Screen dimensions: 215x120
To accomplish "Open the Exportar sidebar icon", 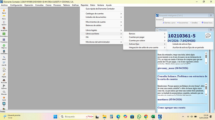I will [4, 87].
